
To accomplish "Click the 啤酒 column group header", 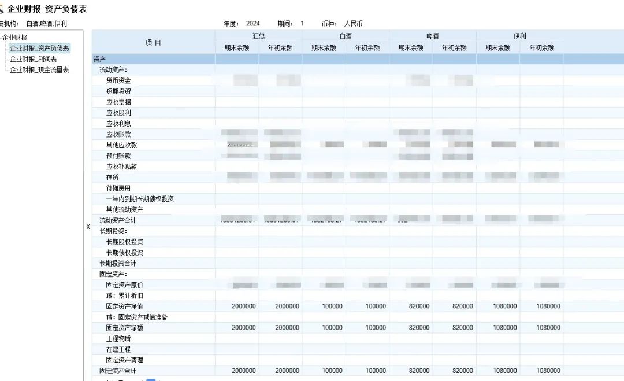I will pos(432,36).
